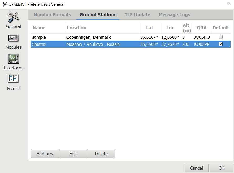
Task: Close the Preferences window
Action: point(228,4)
